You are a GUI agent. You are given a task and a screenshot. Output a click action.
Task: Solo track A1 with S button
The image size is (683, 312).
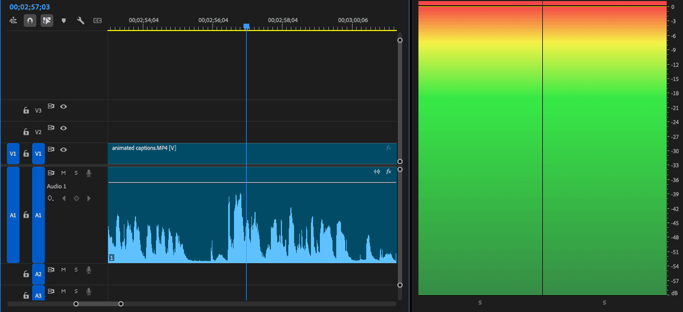pyautogui.click(x=76, y=173)
